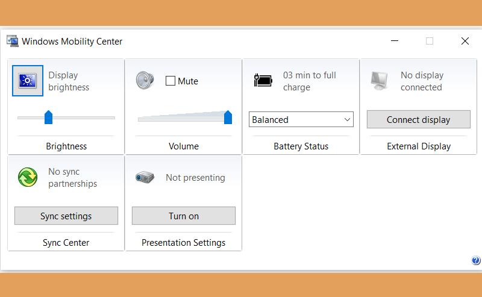Click the Windows Mobility Center title icon
The width and height of the screenshot is (482, 297).
[13, 41]
